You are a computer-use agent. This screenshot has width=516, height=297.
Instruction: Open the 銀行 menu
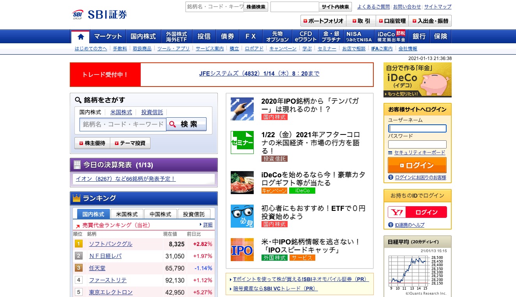(x=419, y=37)
